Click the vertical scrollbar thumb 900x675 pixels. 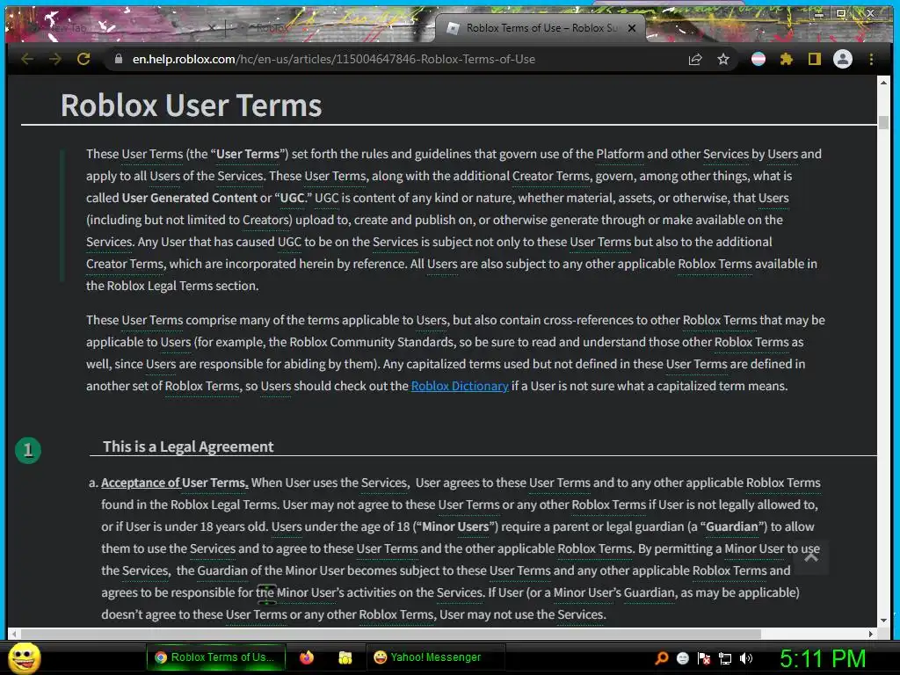tap(883, 122)
